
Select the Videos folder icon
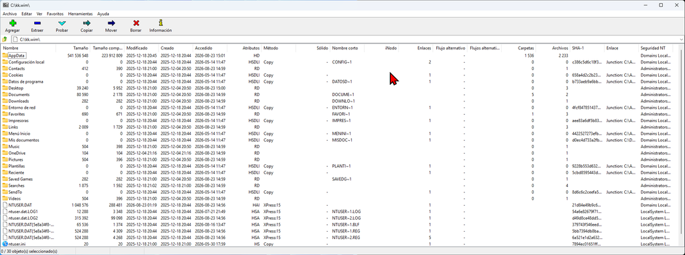[5, 198]
